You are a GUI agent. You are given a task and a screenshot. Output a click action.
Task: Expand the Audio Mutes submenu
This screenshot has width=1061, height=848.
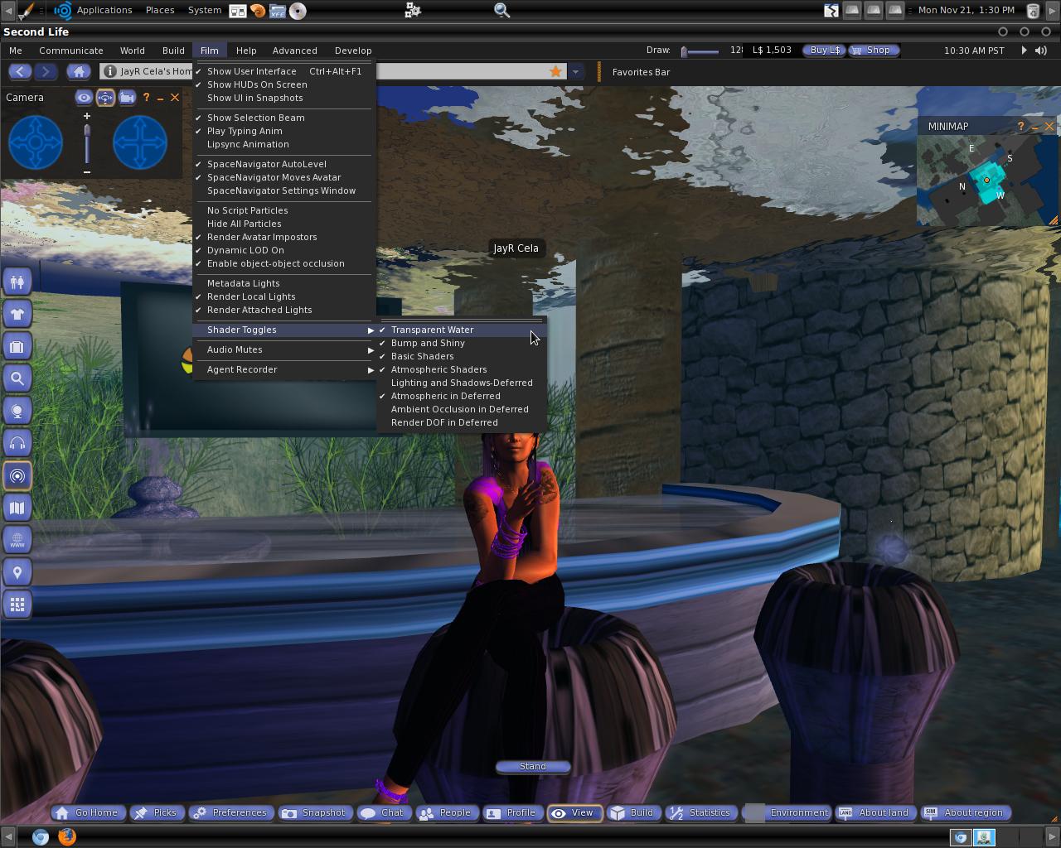283,349
